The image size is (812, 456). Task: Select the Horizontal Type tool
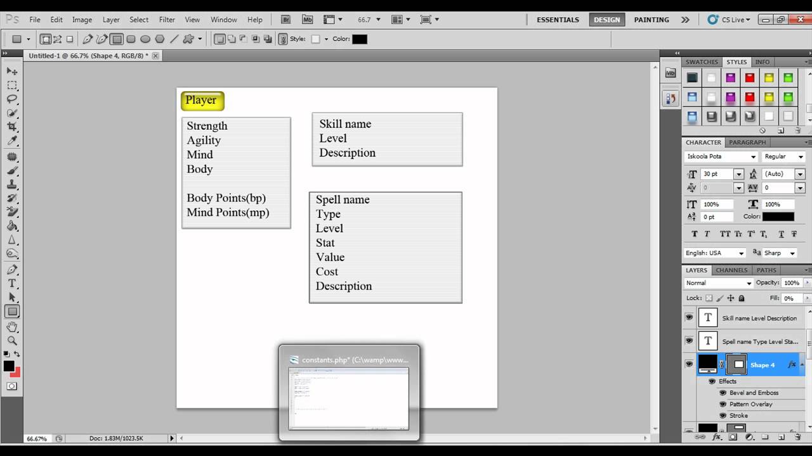(12, 284)
